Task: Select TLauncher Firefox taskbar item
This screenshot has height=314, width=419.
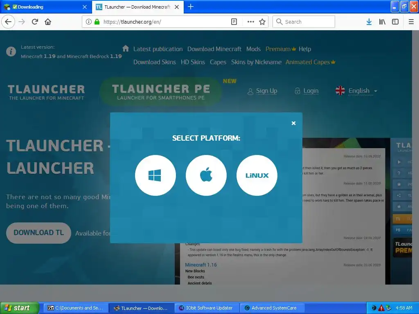Action: click(142, 308)
